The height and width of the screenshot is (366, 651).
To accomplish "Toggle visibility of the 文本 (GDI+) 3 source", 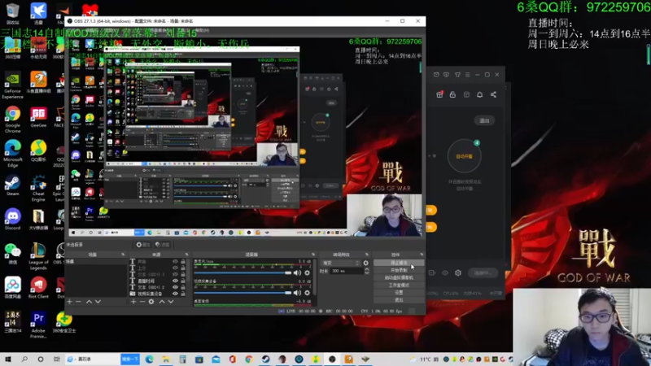I will 175,274.
